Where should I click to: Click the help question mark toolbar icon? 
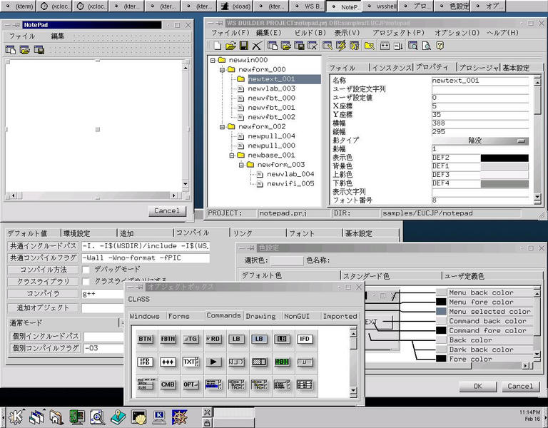(x=440, y=46)
